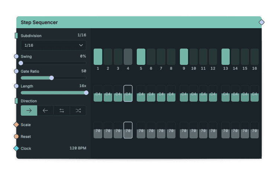Screen dimensions: 278x175
Task: Click the 120 BPM clock value
Action: [78, 148]
